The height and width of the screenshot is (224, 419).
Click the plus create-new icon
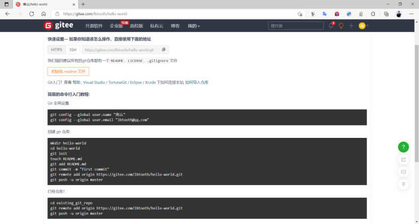pyautogui.click(x=351, y=25)
